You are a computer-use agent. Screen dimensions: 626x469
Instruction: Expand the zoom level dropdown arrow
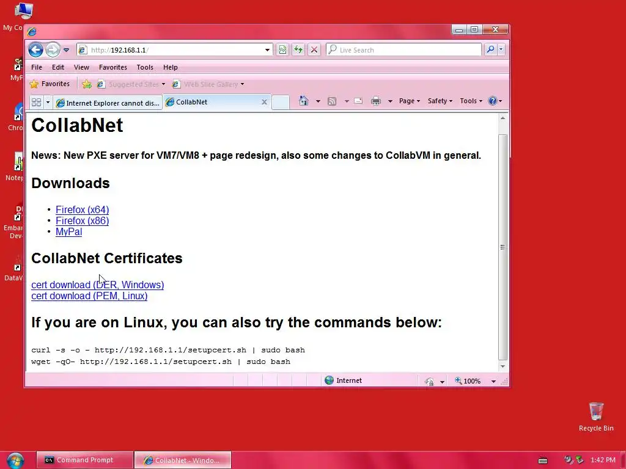click(494, 381)
